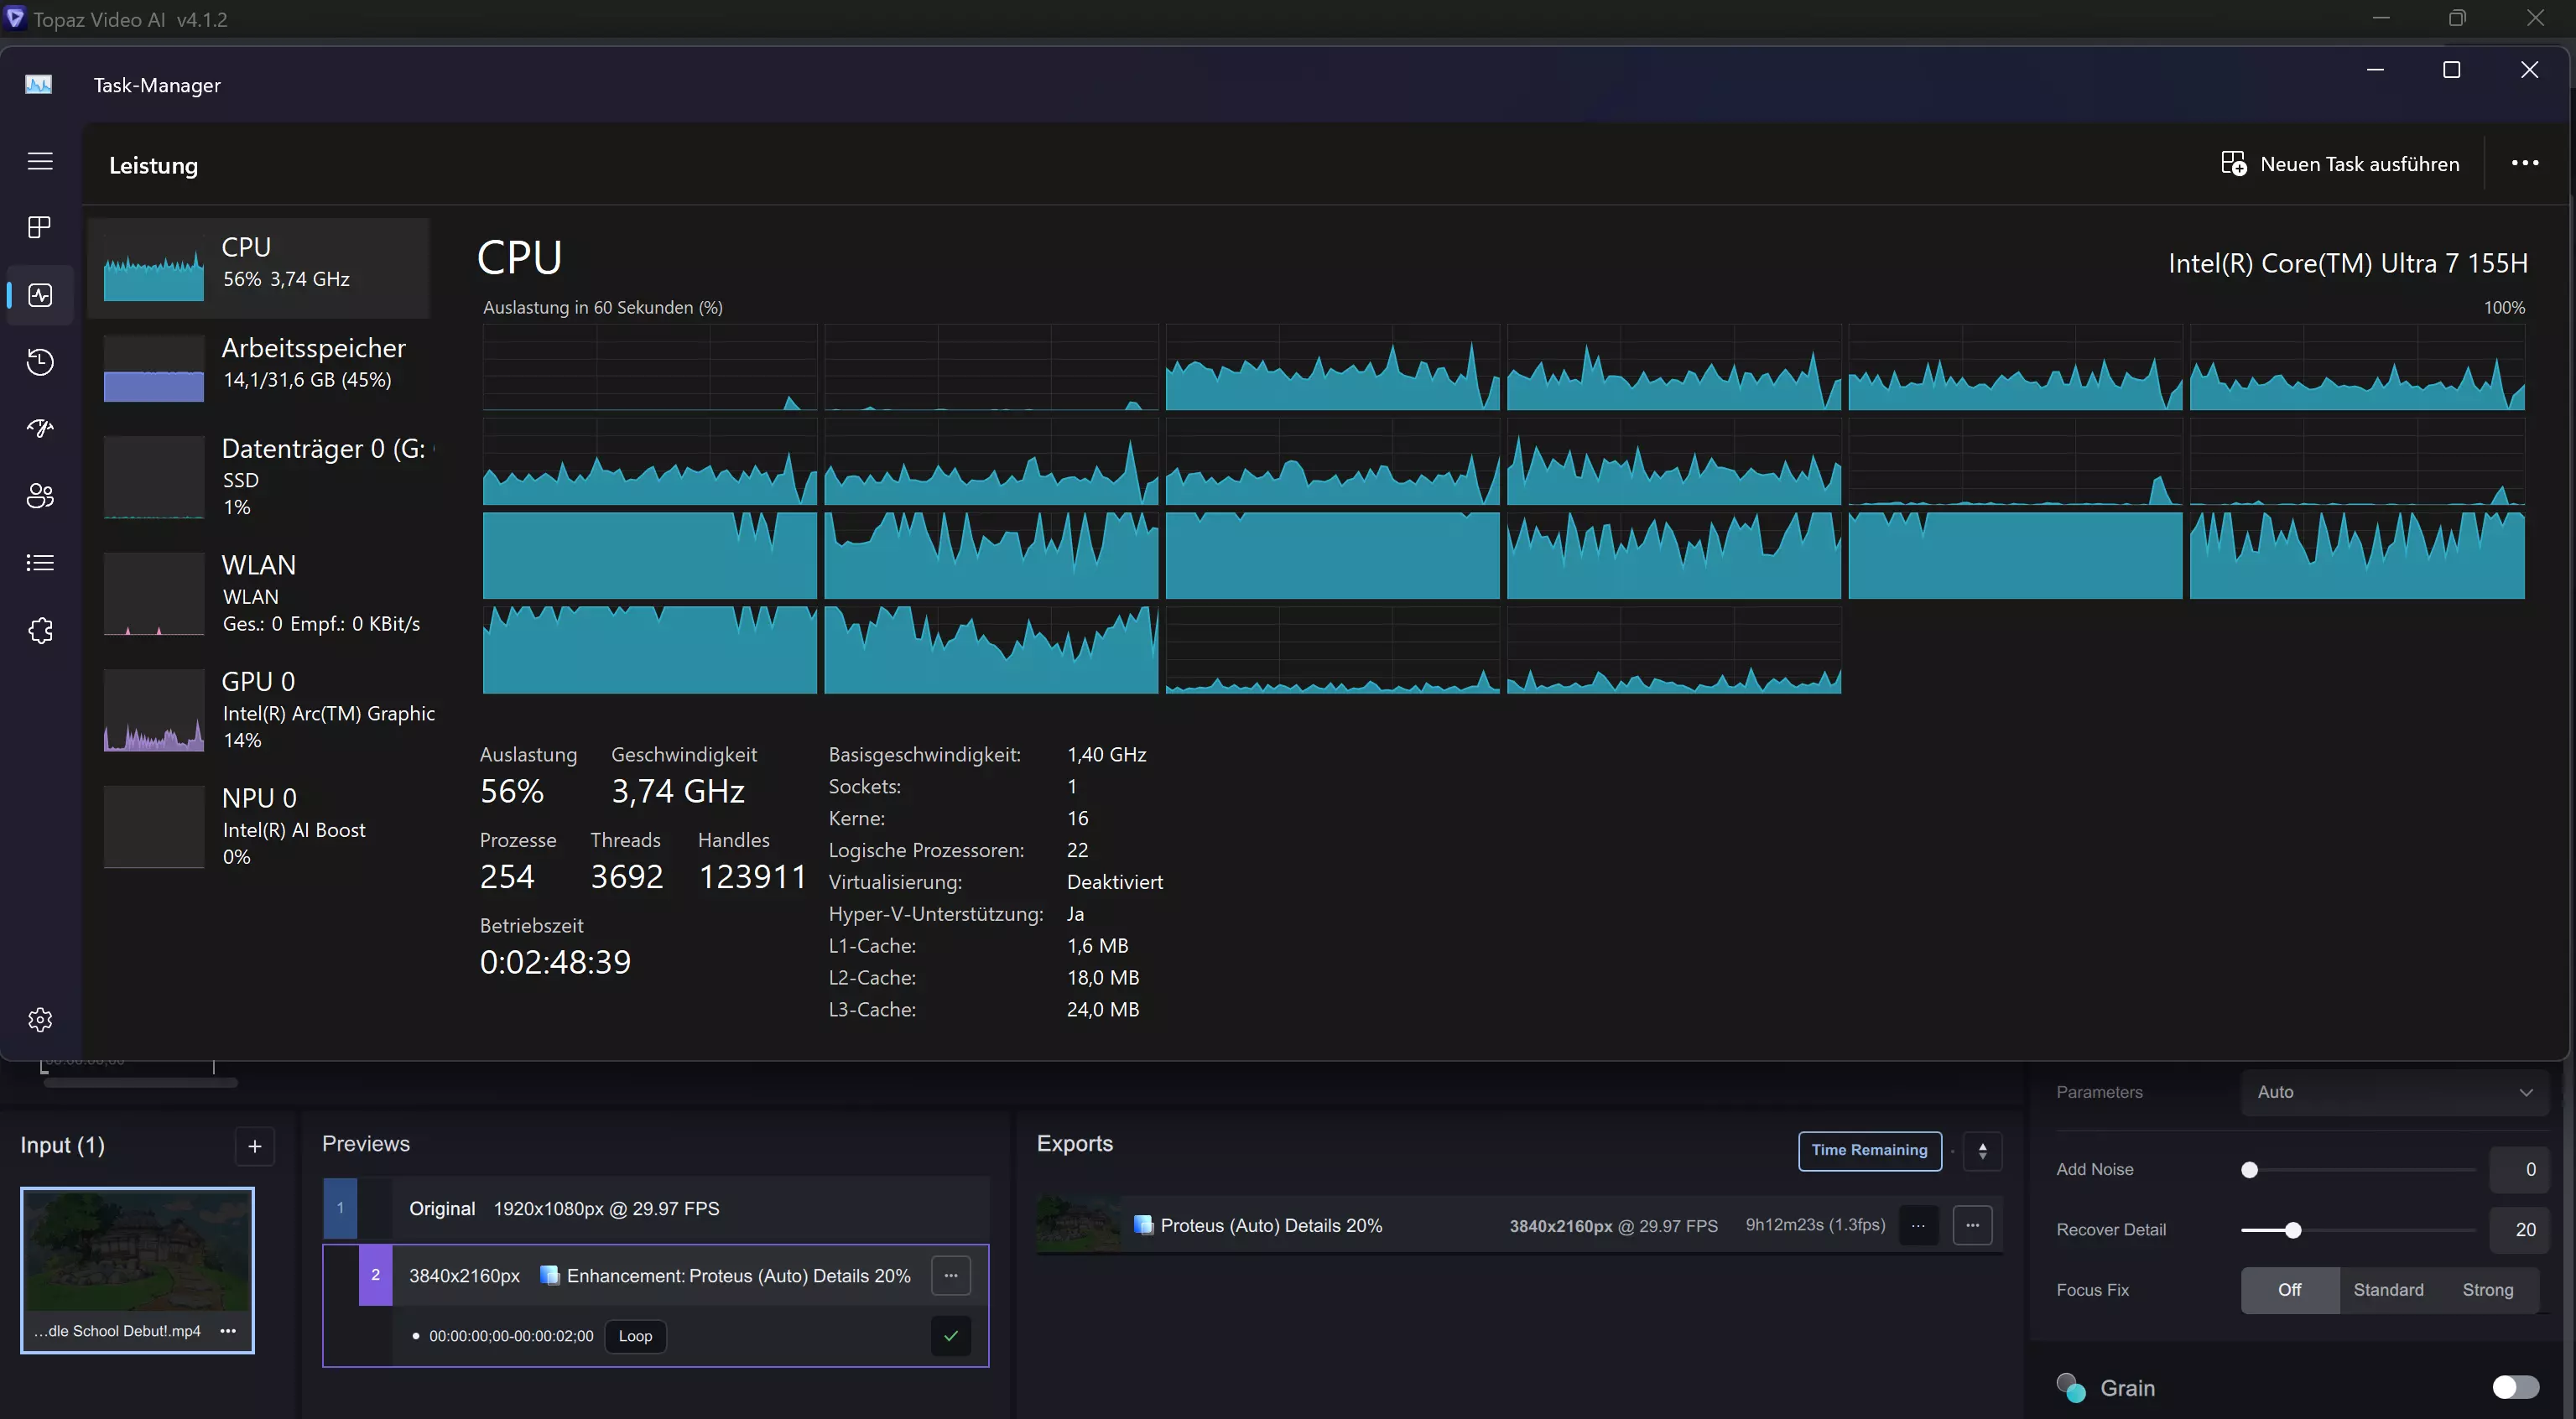Click Time Remaining button in Exports
This screenshot has width=2576, height=1419.
click(1870, 1150)
